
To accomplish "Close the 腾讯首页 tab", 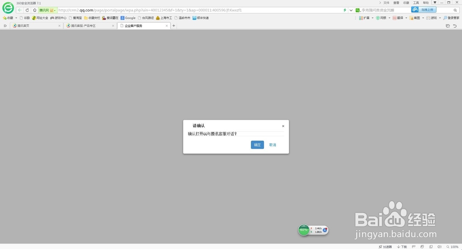I will point(59,26).
